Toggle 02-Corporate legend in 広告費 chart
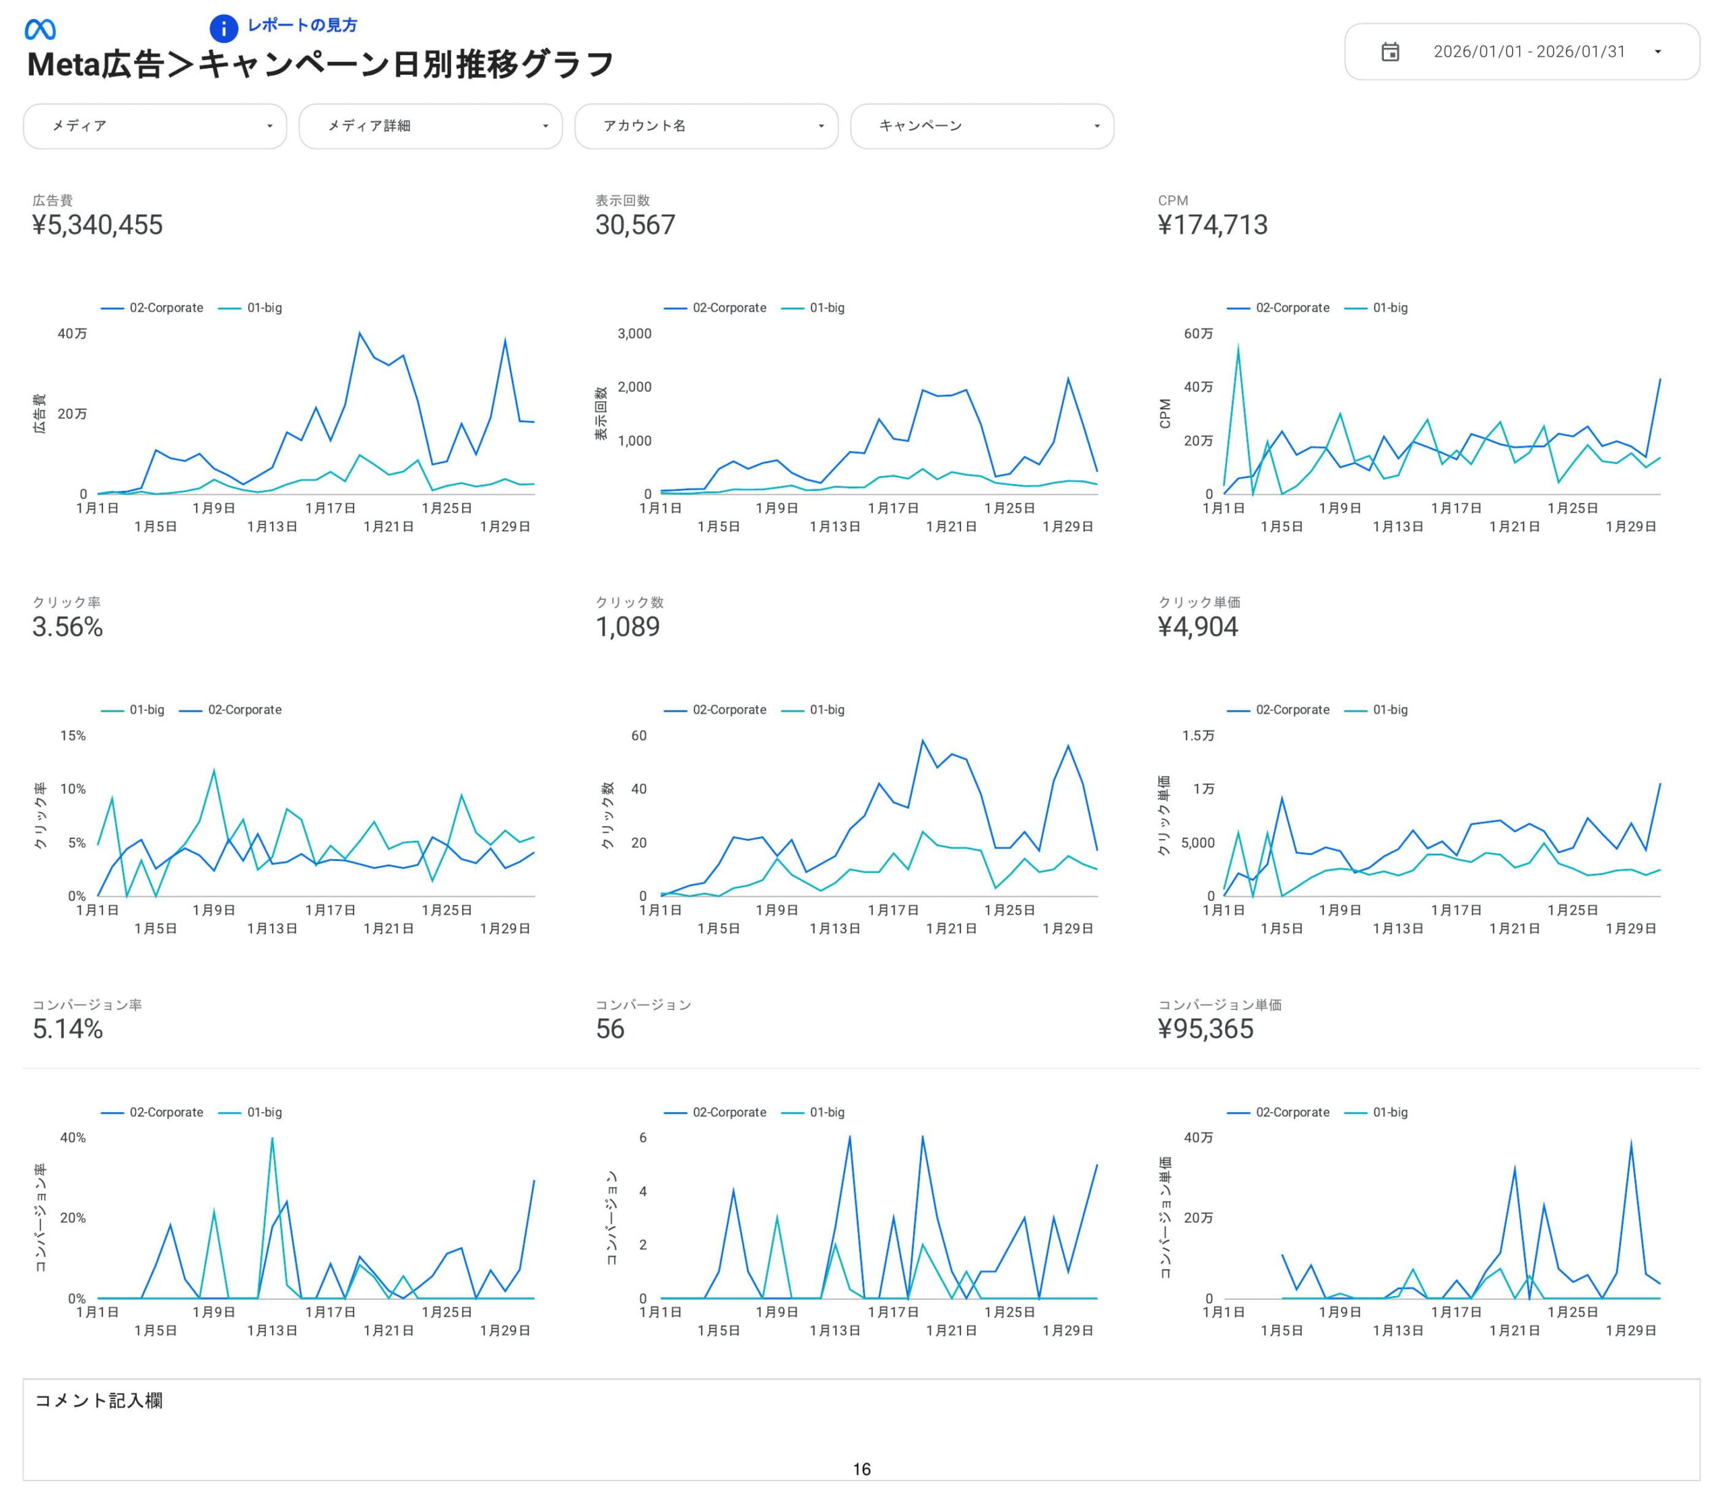Viewport: 1724px width, 1494px height. 166,308
